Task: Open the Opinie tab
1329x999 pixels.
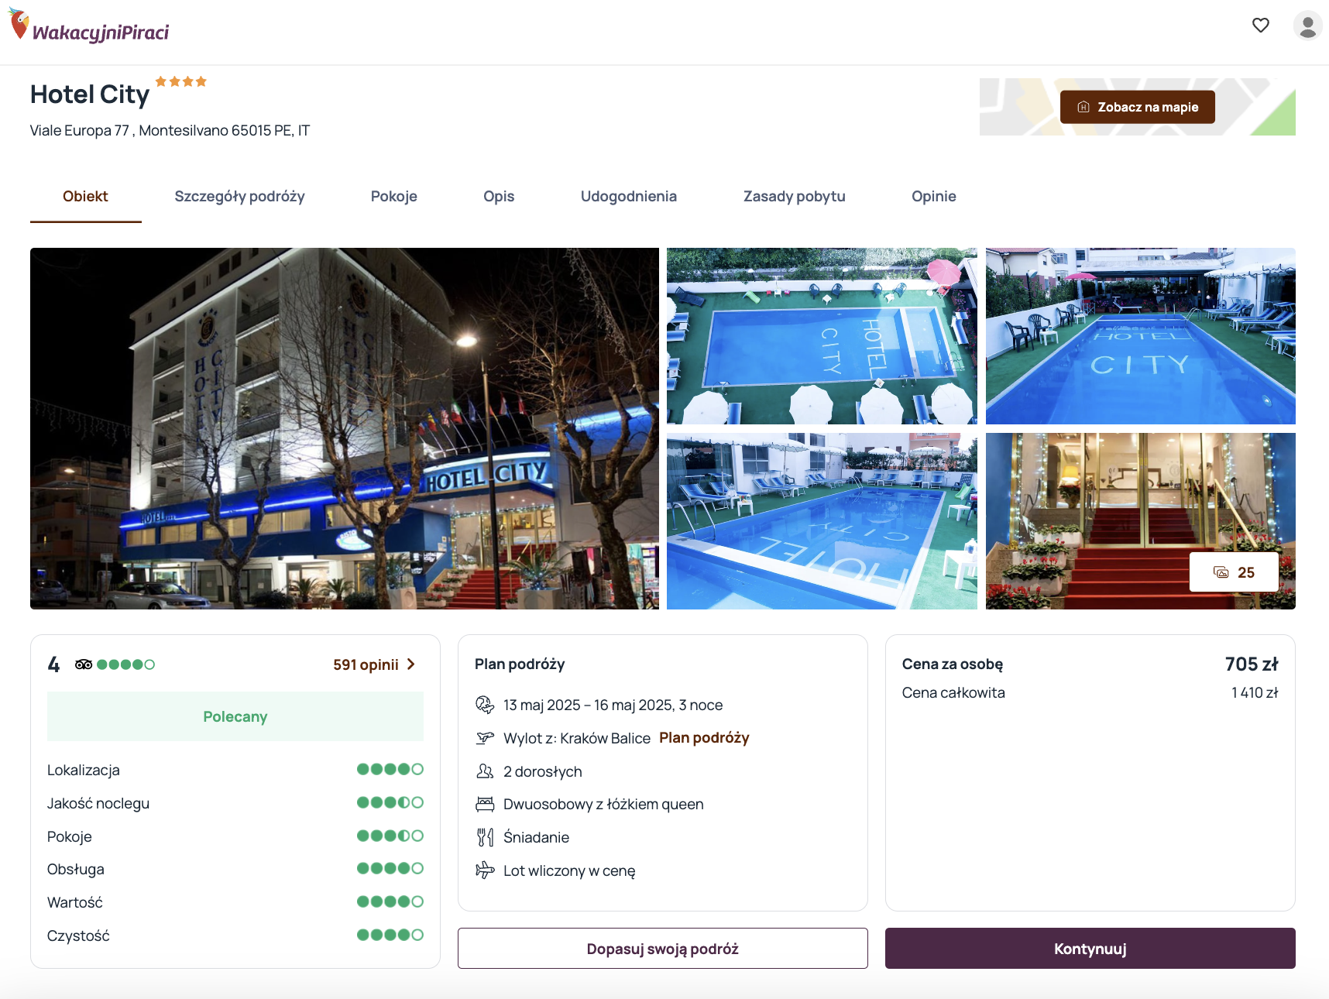Action: 933,197
